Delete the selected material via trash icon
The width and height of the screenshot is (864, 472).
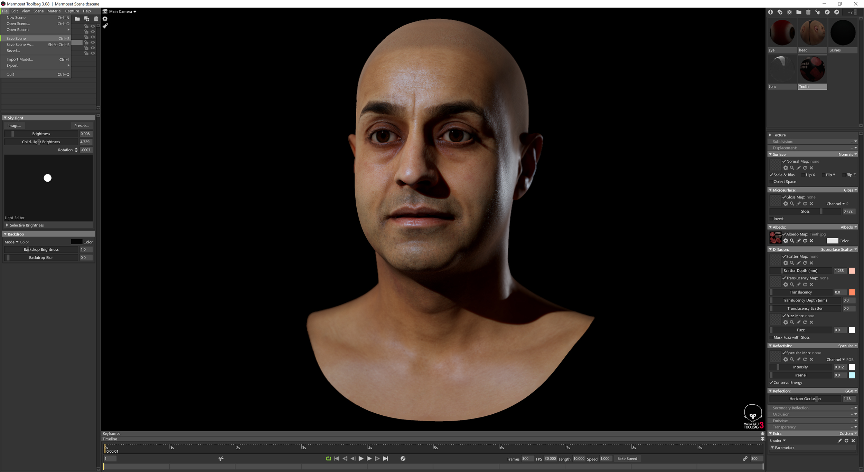(808, 12)
